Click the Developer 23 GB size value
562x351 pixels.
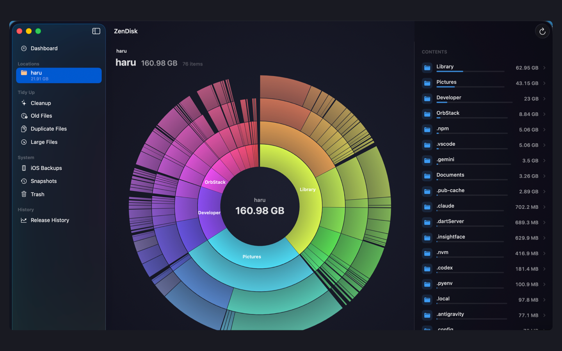[531, 99]
